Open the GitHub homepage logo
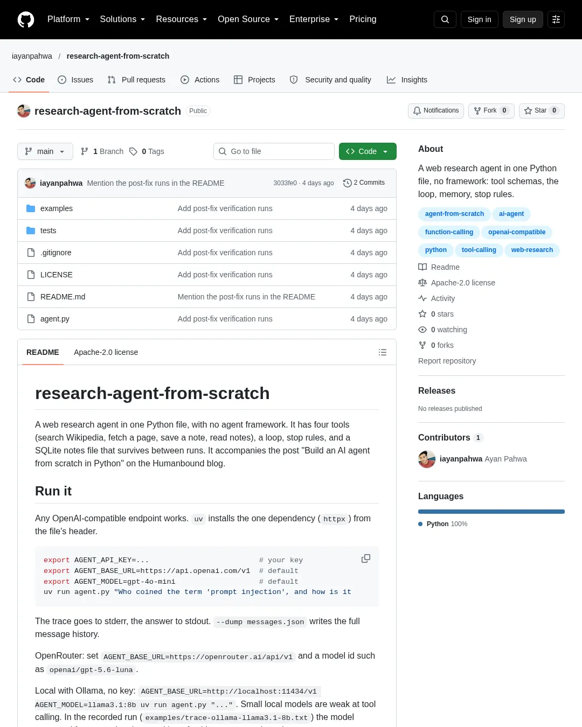This screenshot has width=582, height=727. click(x=26, y=19)
